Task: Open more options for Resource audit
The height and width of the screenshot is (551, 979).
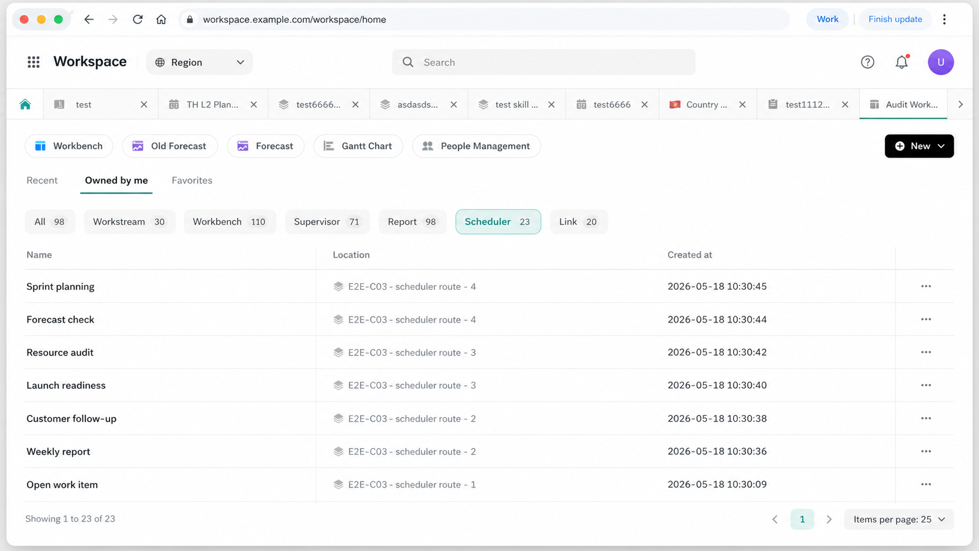Action: pos(926,352)
